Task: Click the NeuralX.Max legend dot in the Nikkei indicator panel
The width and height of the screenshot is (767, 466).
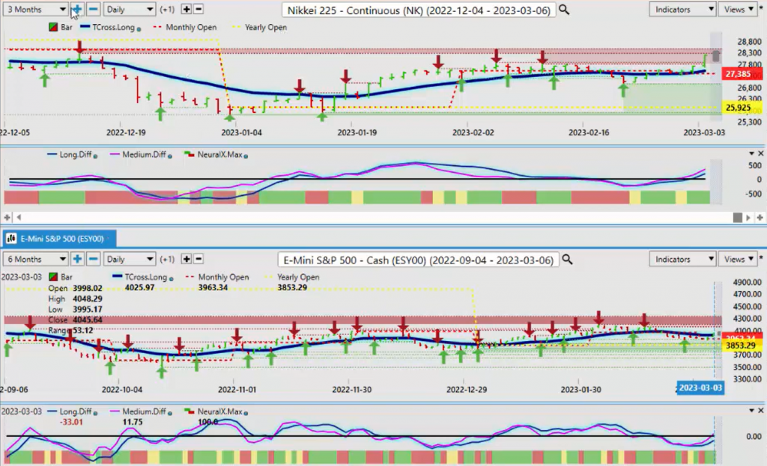Action: (246, 156)
